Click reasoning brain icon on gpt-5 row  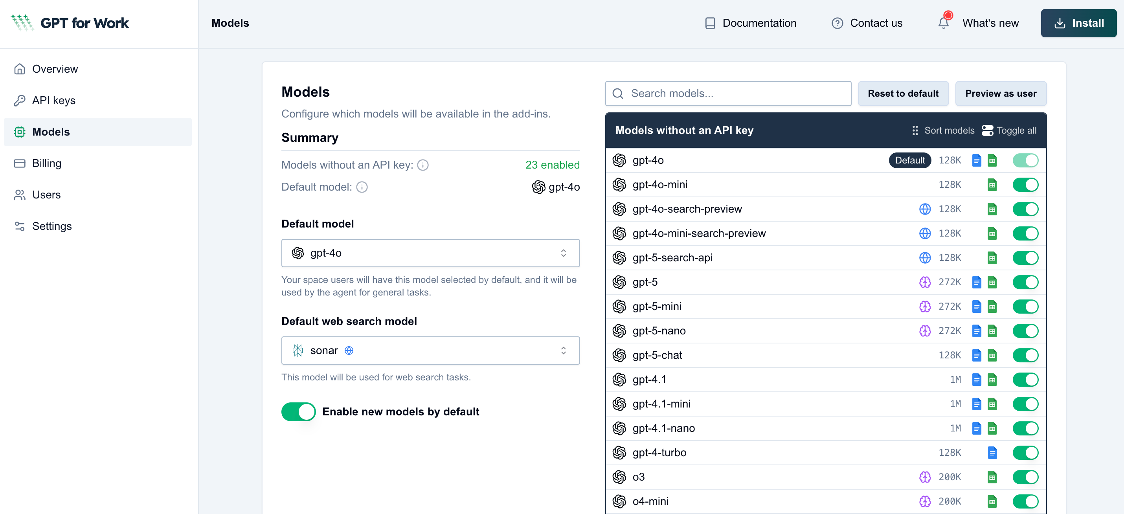point(925,282)
